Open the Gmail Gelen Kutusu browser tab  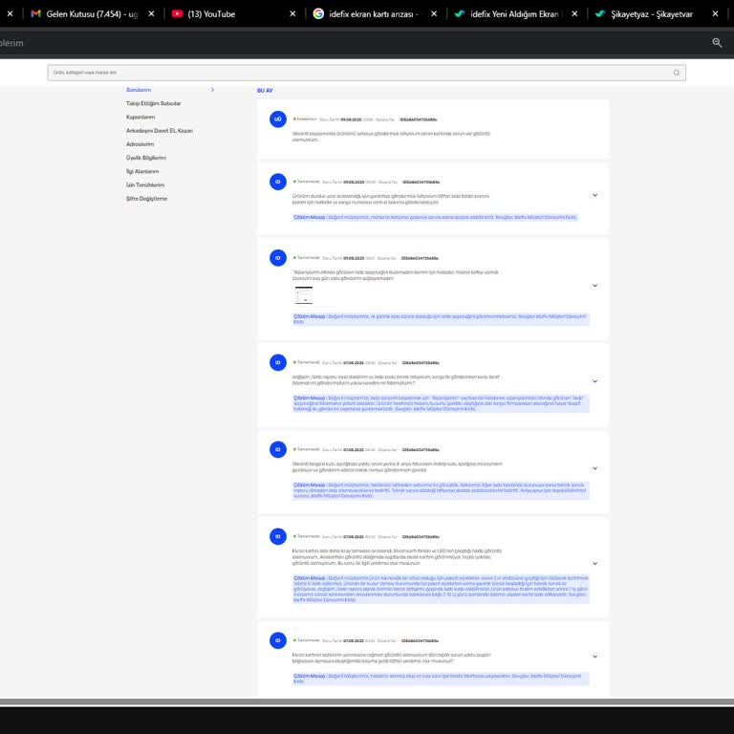85,13
